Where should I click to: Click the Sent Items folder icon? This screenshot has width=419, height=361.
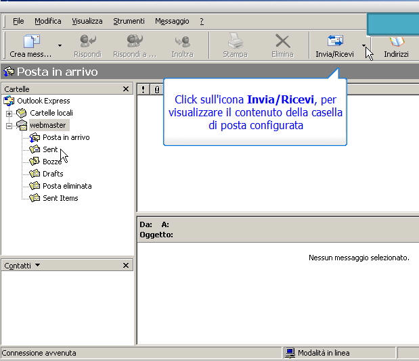point(35,198)
